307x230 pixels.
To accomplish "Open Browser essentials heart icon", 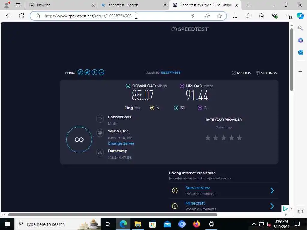I will 275,16.
